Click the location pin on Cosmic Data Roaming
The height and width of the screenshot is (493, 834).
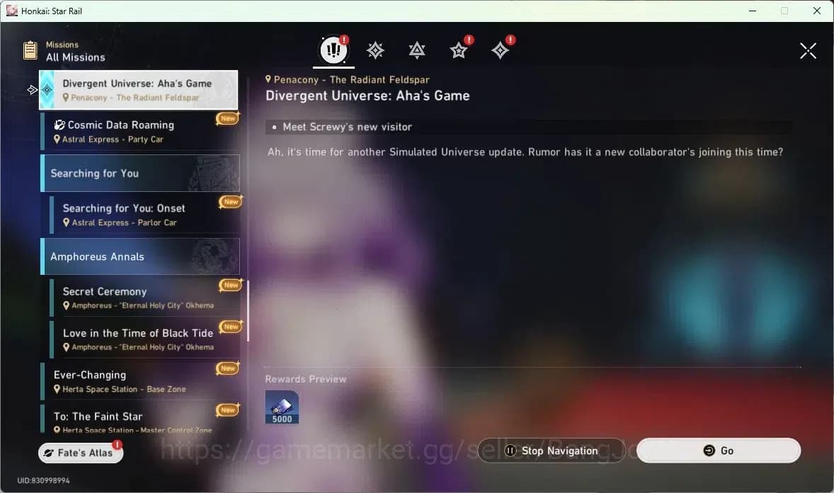(x=57, y=139)
